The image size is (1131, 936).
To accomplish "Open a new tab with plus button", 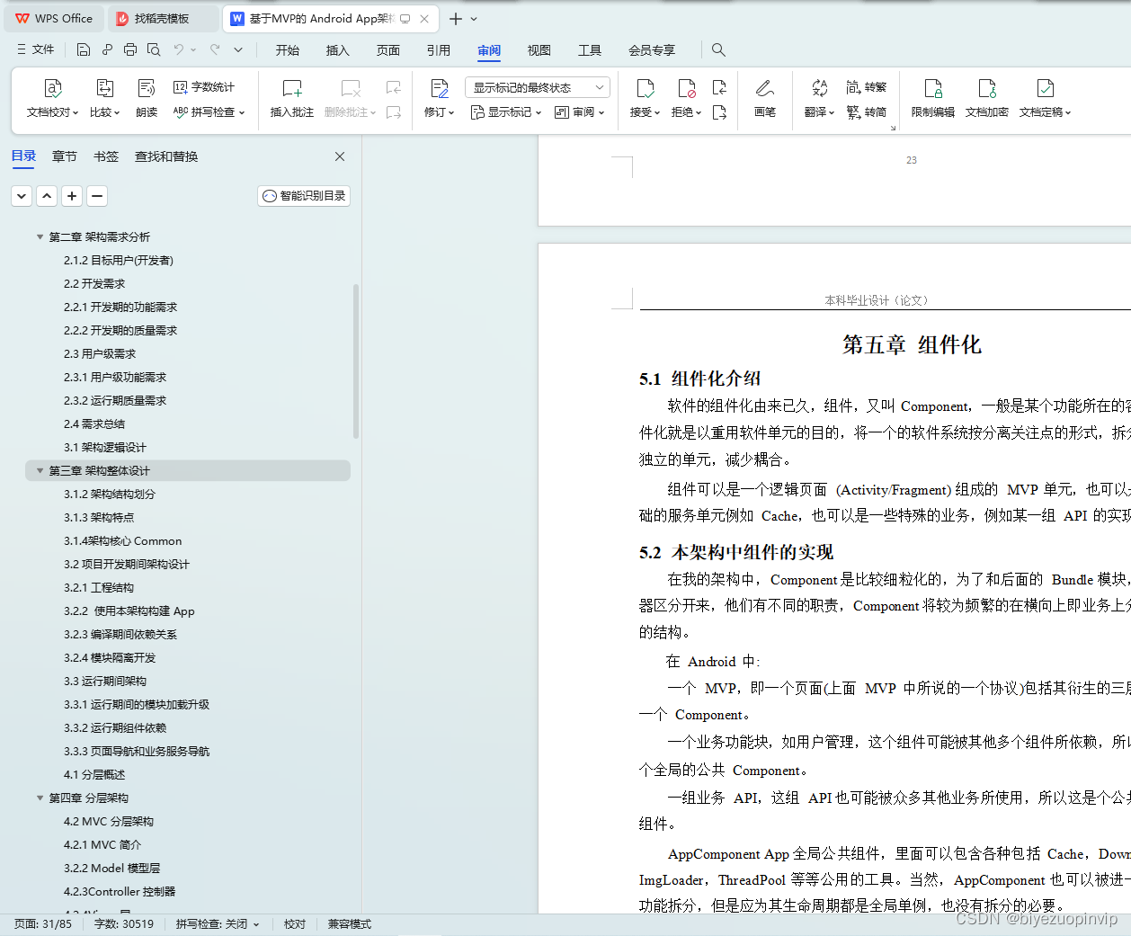I will coord(456,19).
